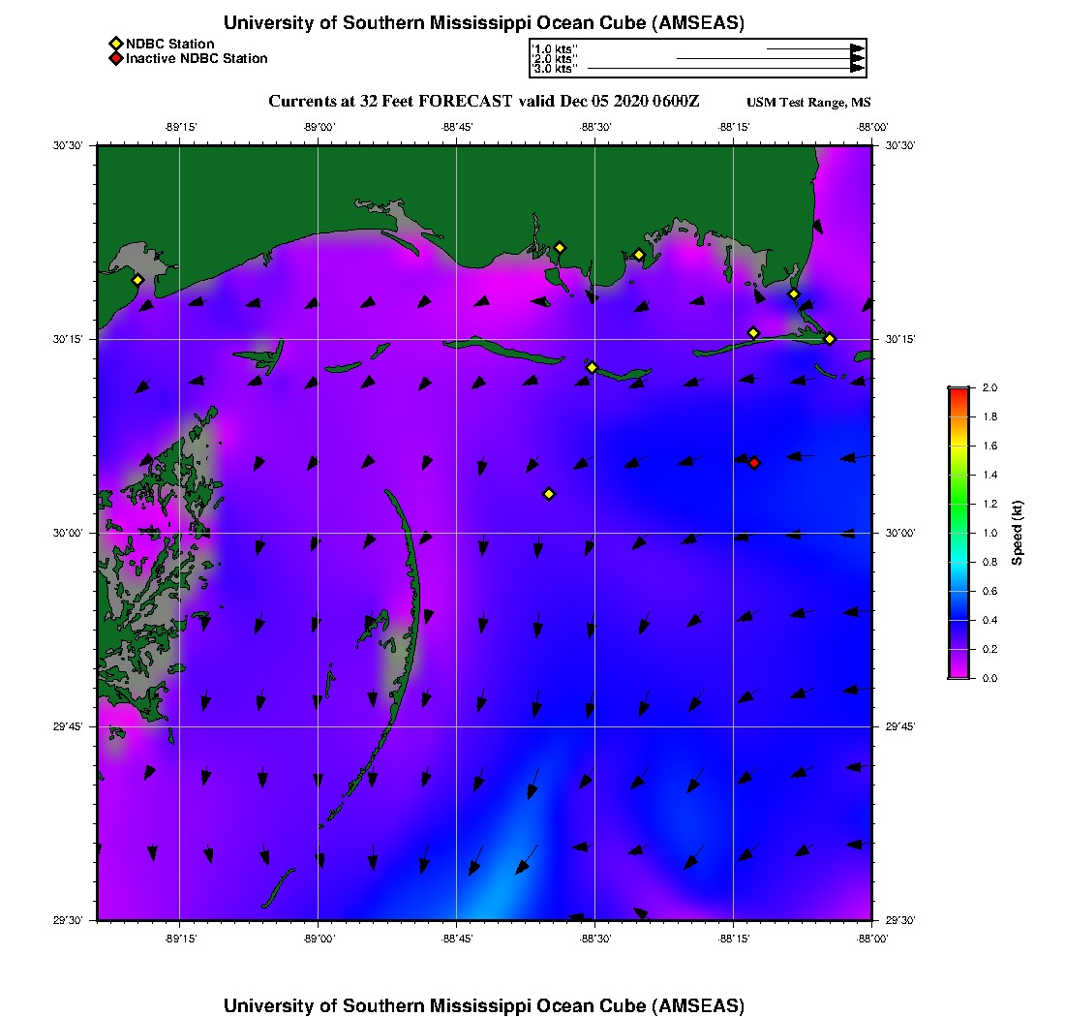Viewport: 1065px width, 1017px height.
Task: Click the yellow station marker in open water
Action: tap(549, 494)
